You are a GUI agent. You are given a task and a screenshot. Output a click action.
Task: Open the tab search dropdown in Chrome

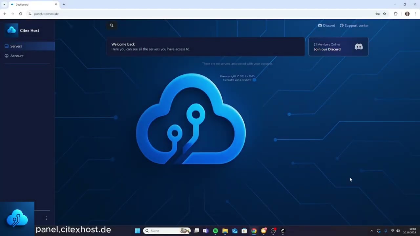[4, 5]
